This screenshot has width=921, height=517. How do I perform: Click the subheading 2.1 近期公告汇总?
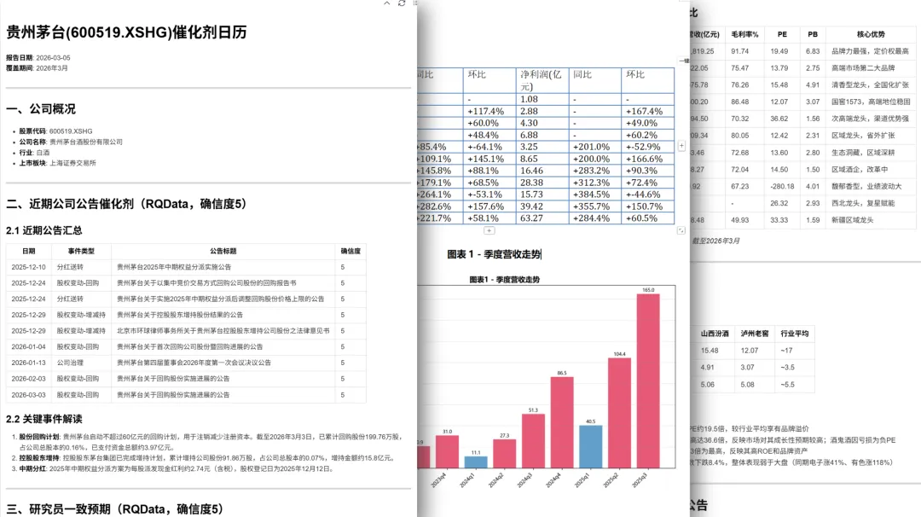click(x=44, y=230)
